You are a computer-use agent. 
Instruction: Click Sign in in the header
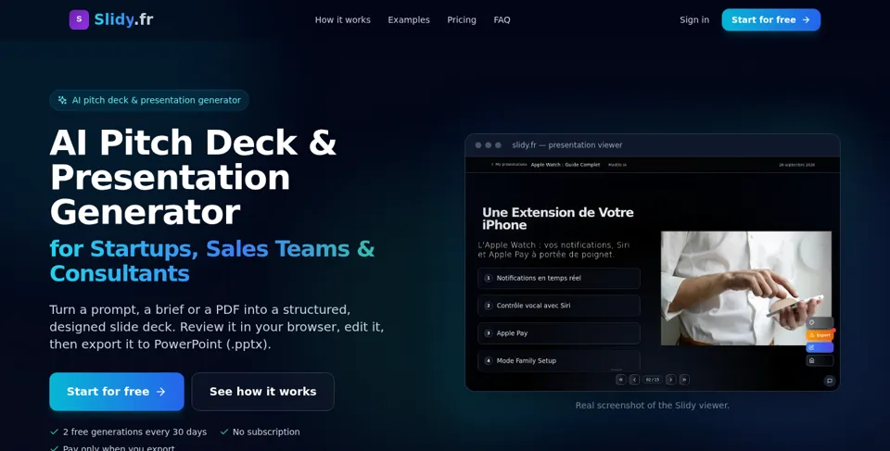click(694, 19)
